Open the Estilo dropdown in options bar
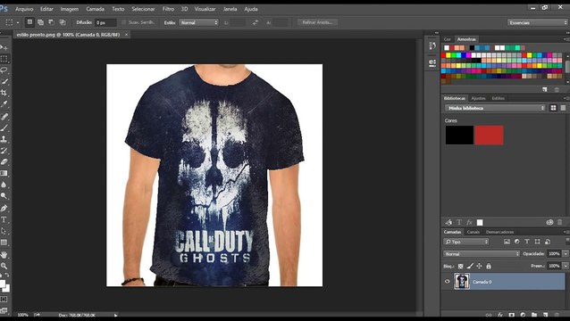 point(199,22)
